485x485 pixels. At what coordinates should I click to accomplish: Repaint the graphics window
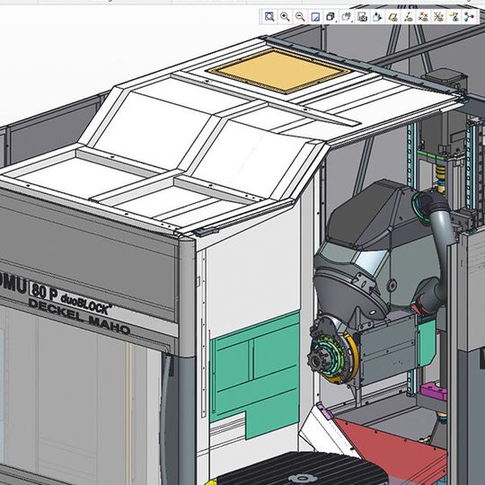coord(315,16)
